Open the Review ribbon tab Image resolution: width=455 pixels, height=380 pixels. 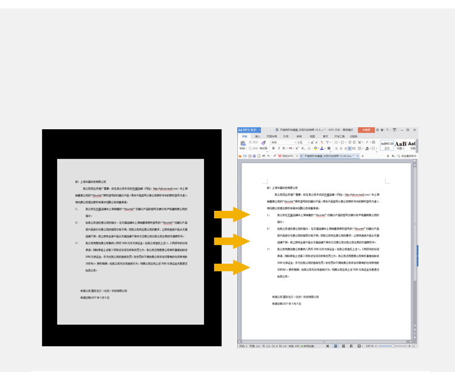299,136
